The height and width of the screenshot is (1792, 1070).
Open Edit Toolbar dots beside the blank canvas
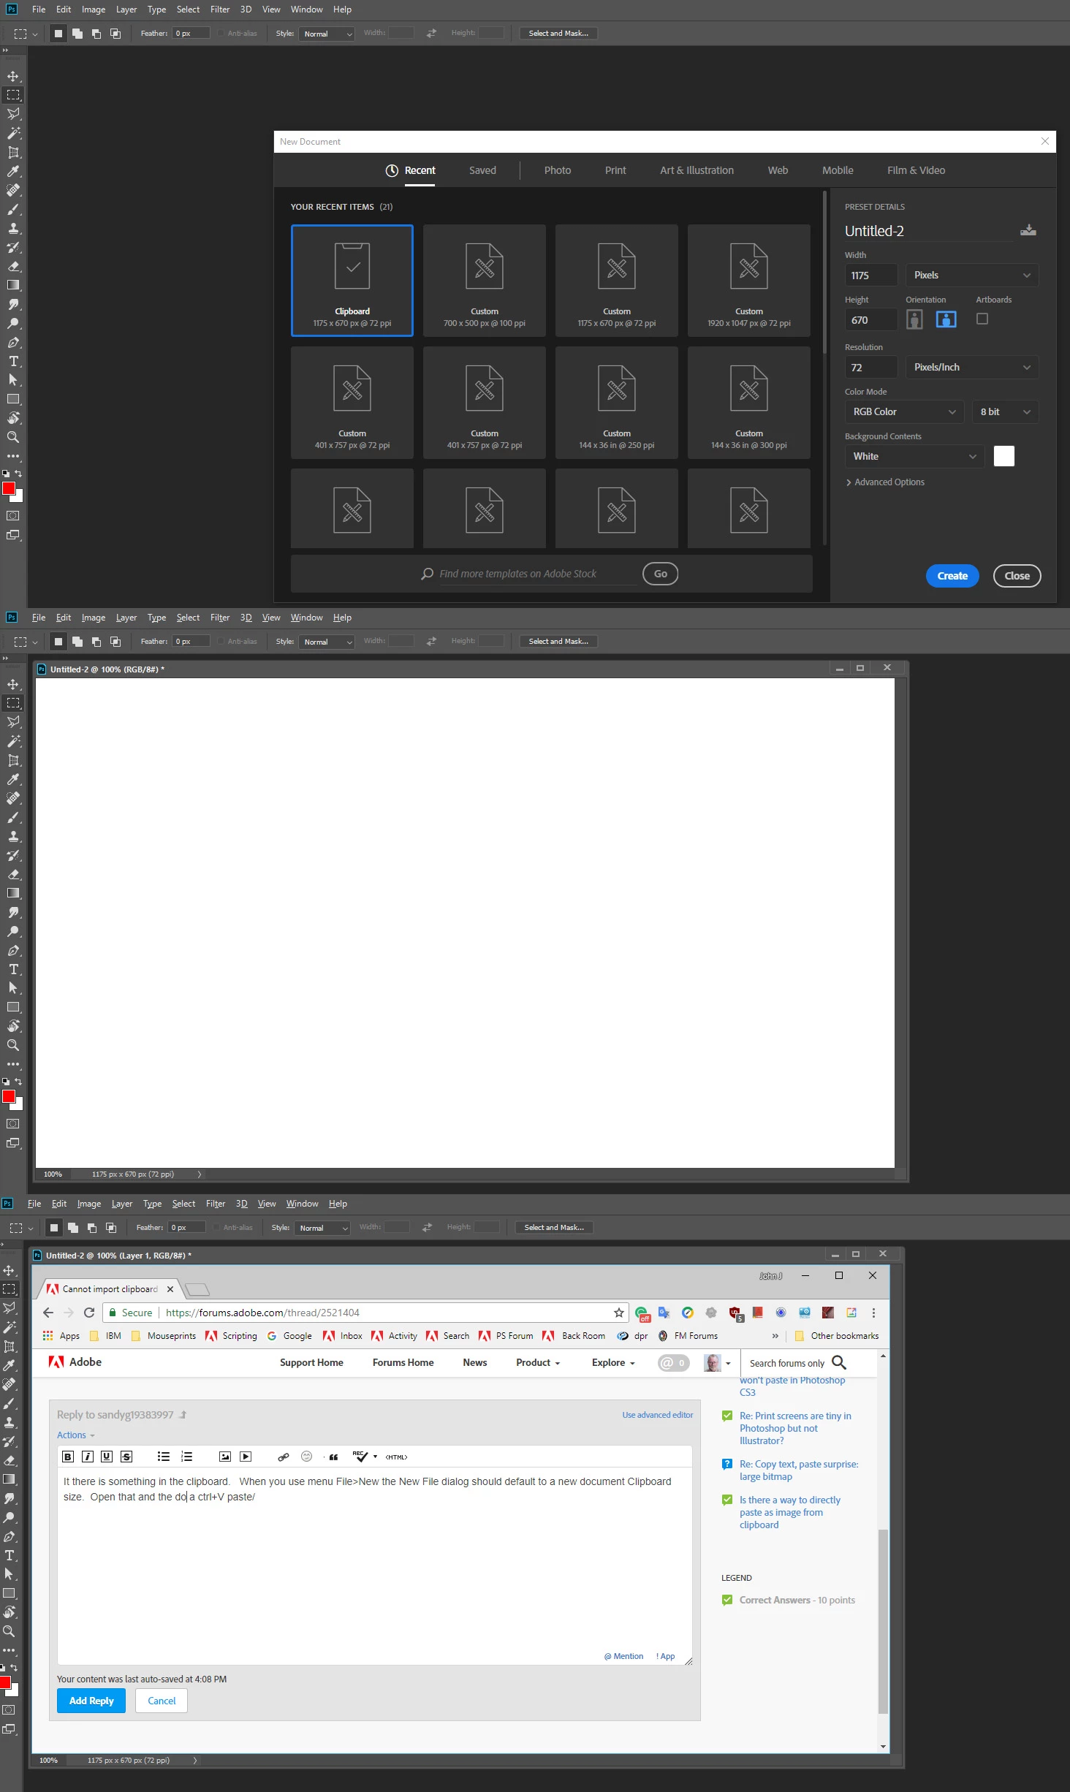tap(13, 1064)
